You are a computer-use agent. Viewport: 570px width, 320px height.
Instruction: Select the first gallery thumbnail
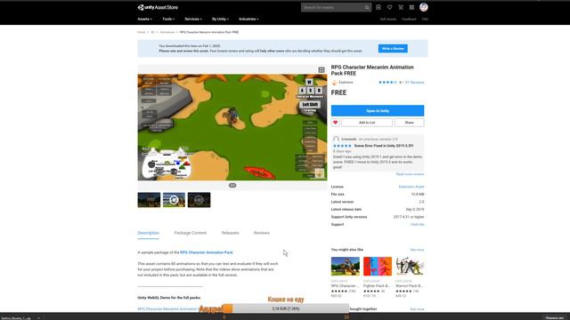149,200
